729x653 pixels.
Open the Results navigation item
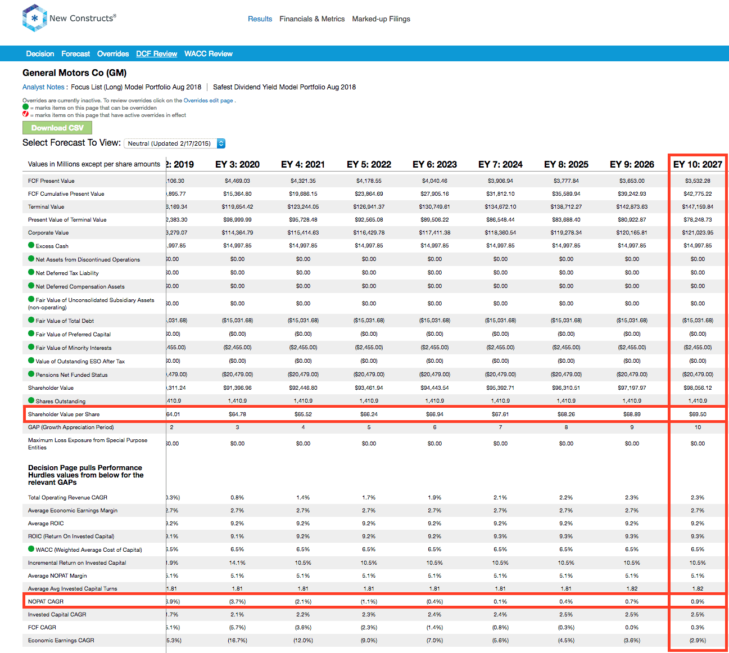[260, 19]
